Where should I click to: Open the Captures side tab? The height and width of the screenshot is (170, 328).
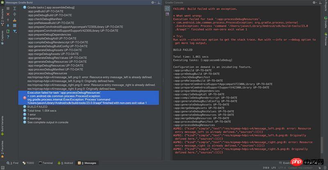(2, 38)
